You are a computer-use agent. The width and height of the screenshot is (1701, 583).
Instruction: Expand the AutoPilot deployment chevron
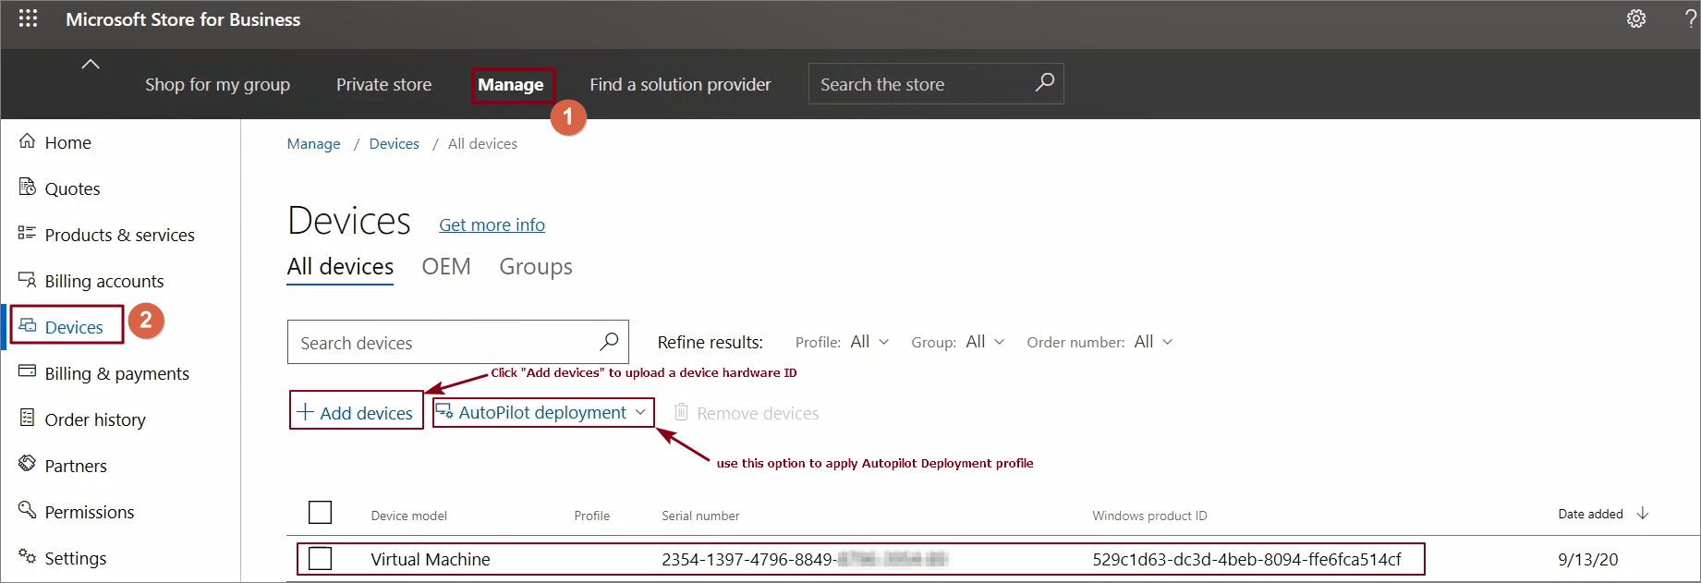(640, 412)
